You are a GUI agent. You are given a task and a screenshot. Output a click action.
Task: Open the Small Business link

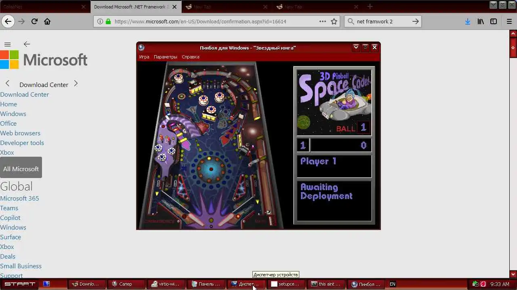tap(21, 266)
